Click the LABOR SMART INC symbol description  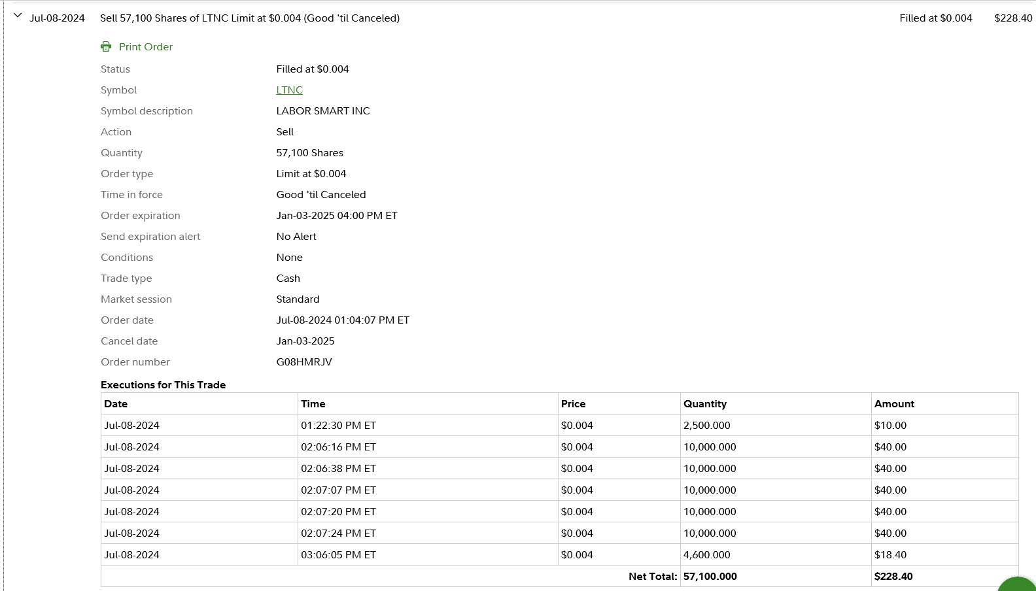pos(323,111)
